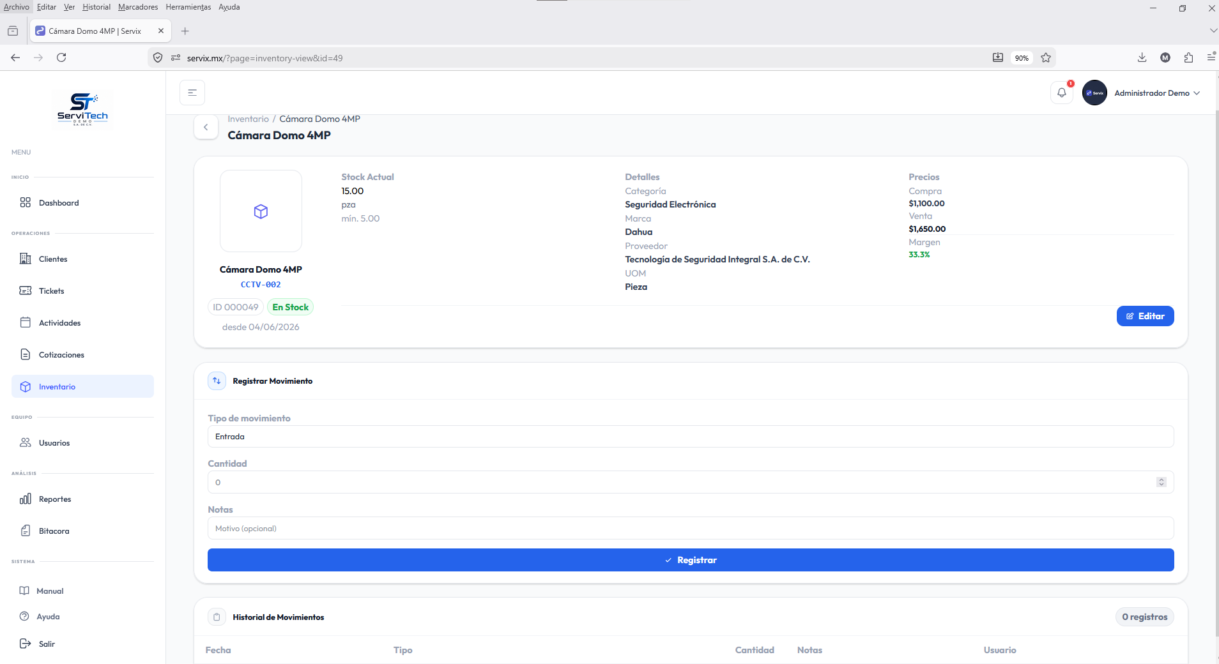The image size is (1219, 664).
Task: Open the notifications bell
Action: [1062, 93]
